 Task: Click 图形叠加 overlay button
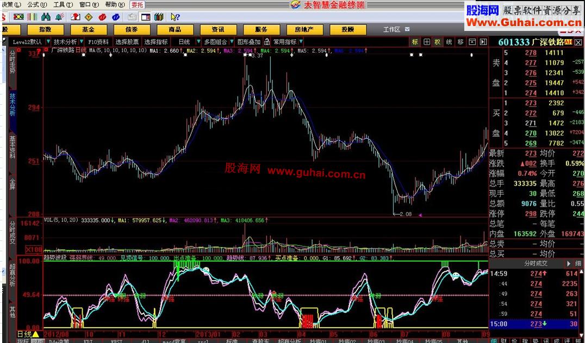click(249, 42)
